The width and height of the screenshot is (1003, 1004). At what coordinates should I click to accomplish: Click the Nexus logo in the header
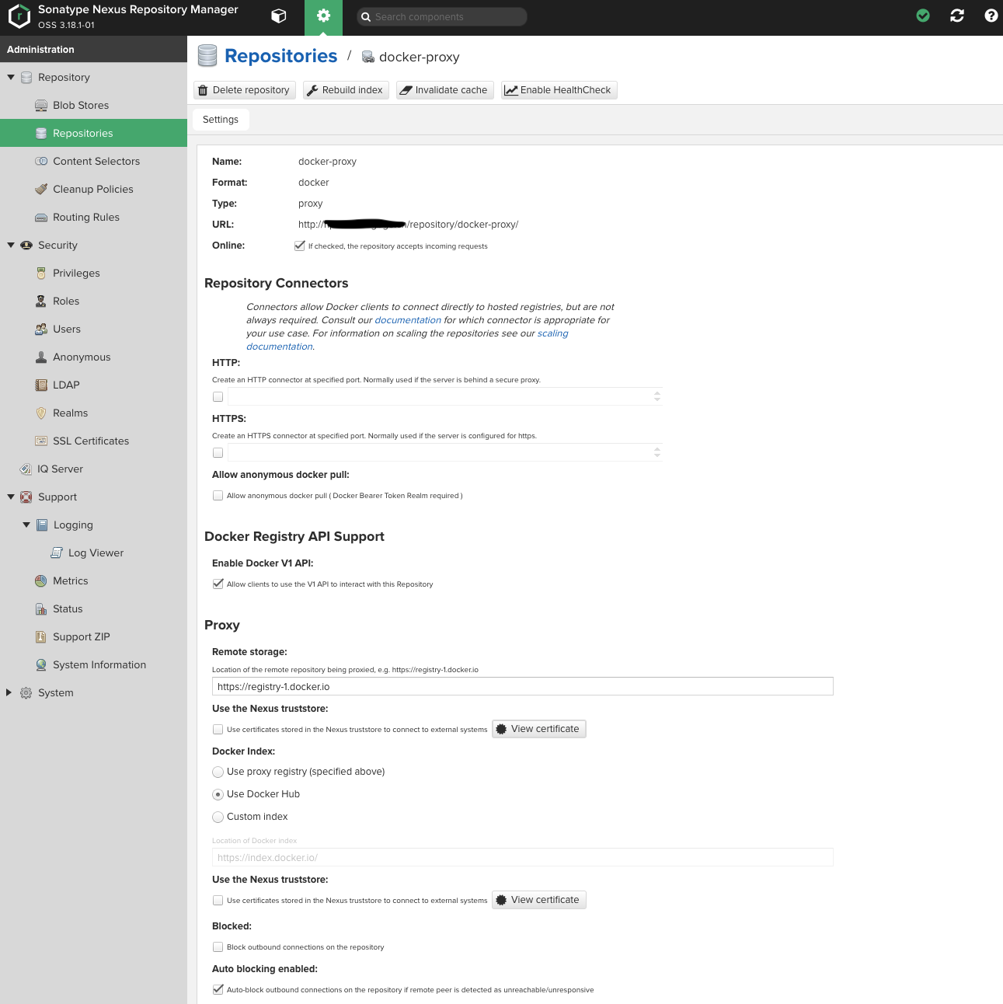tap(19, 16)
